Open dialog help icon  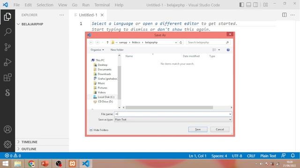(228, 50)
